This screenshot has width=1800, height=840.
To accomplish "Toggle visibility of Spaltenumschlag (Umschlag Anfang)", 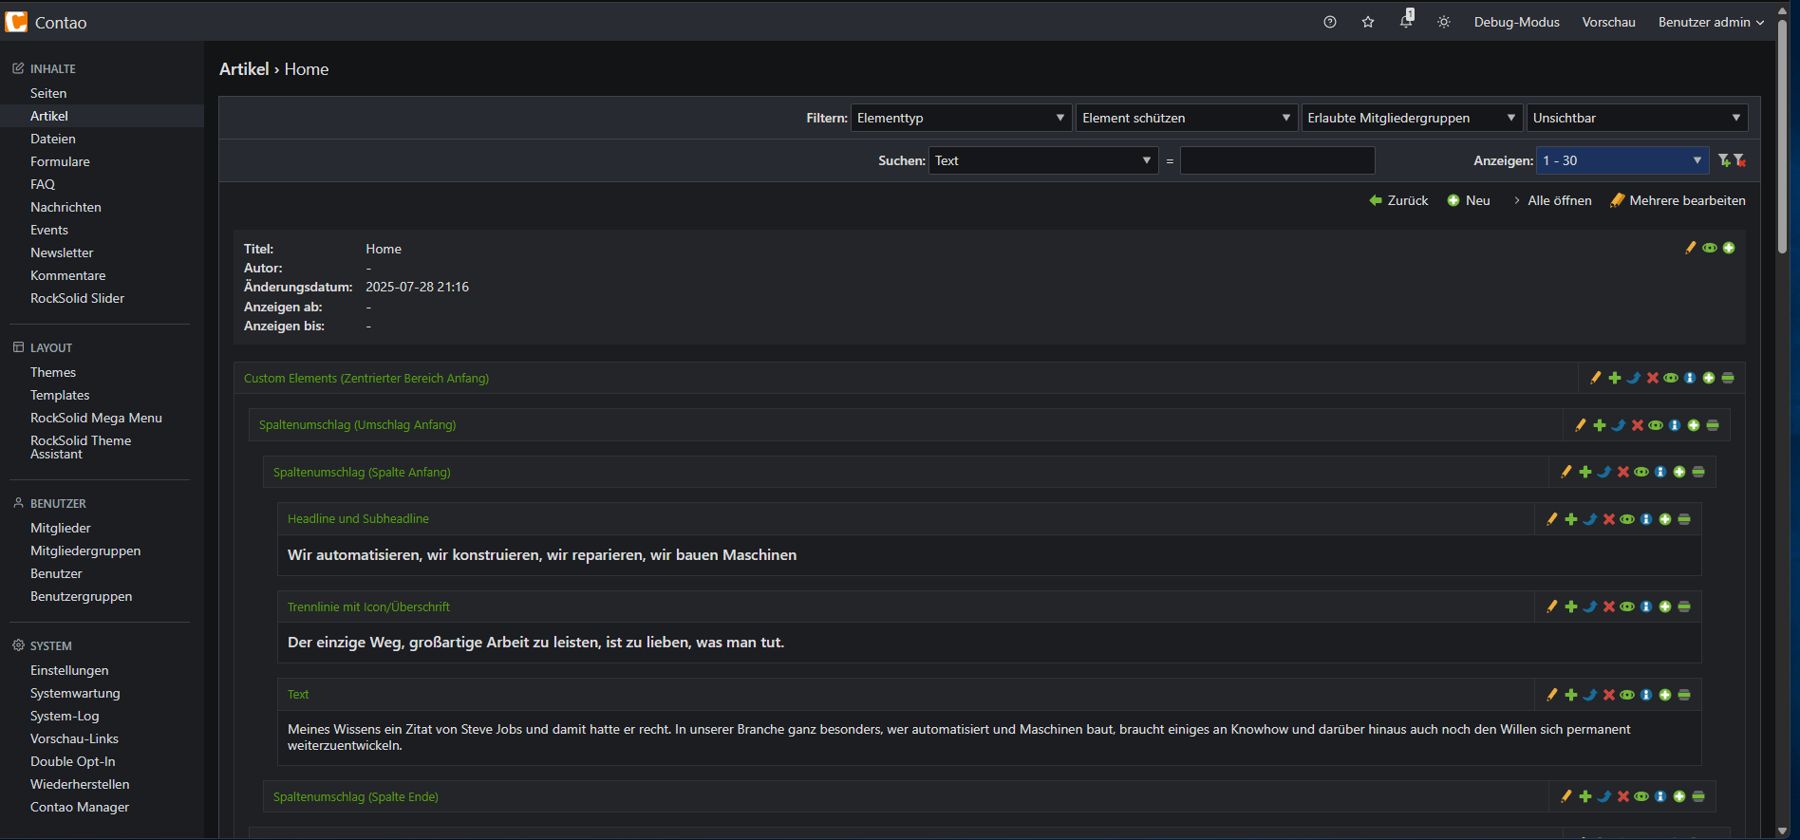I will (1656, 425).
